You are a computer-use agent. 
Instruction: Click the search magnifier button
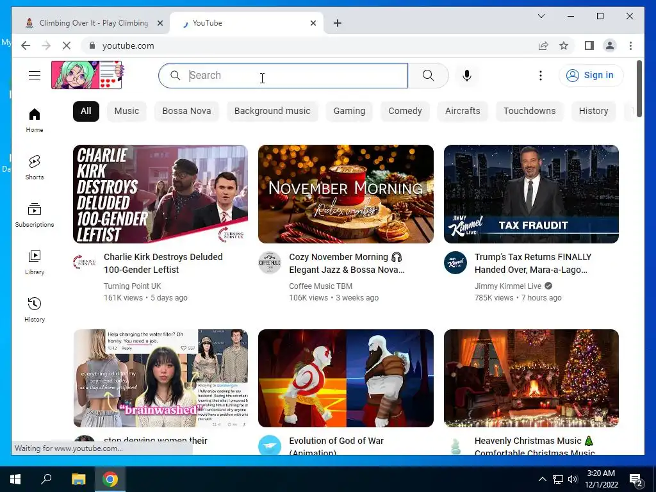[428, 76]
